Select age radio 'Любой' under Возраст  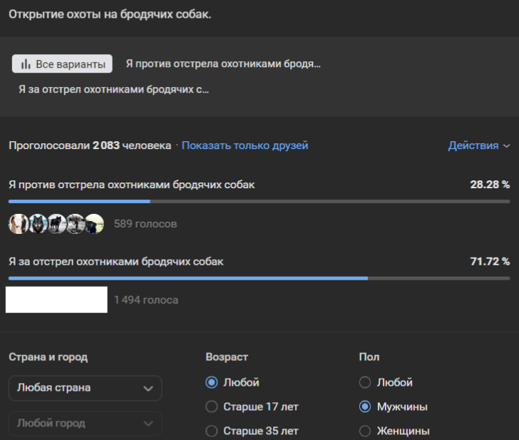[x=212, y=382]
